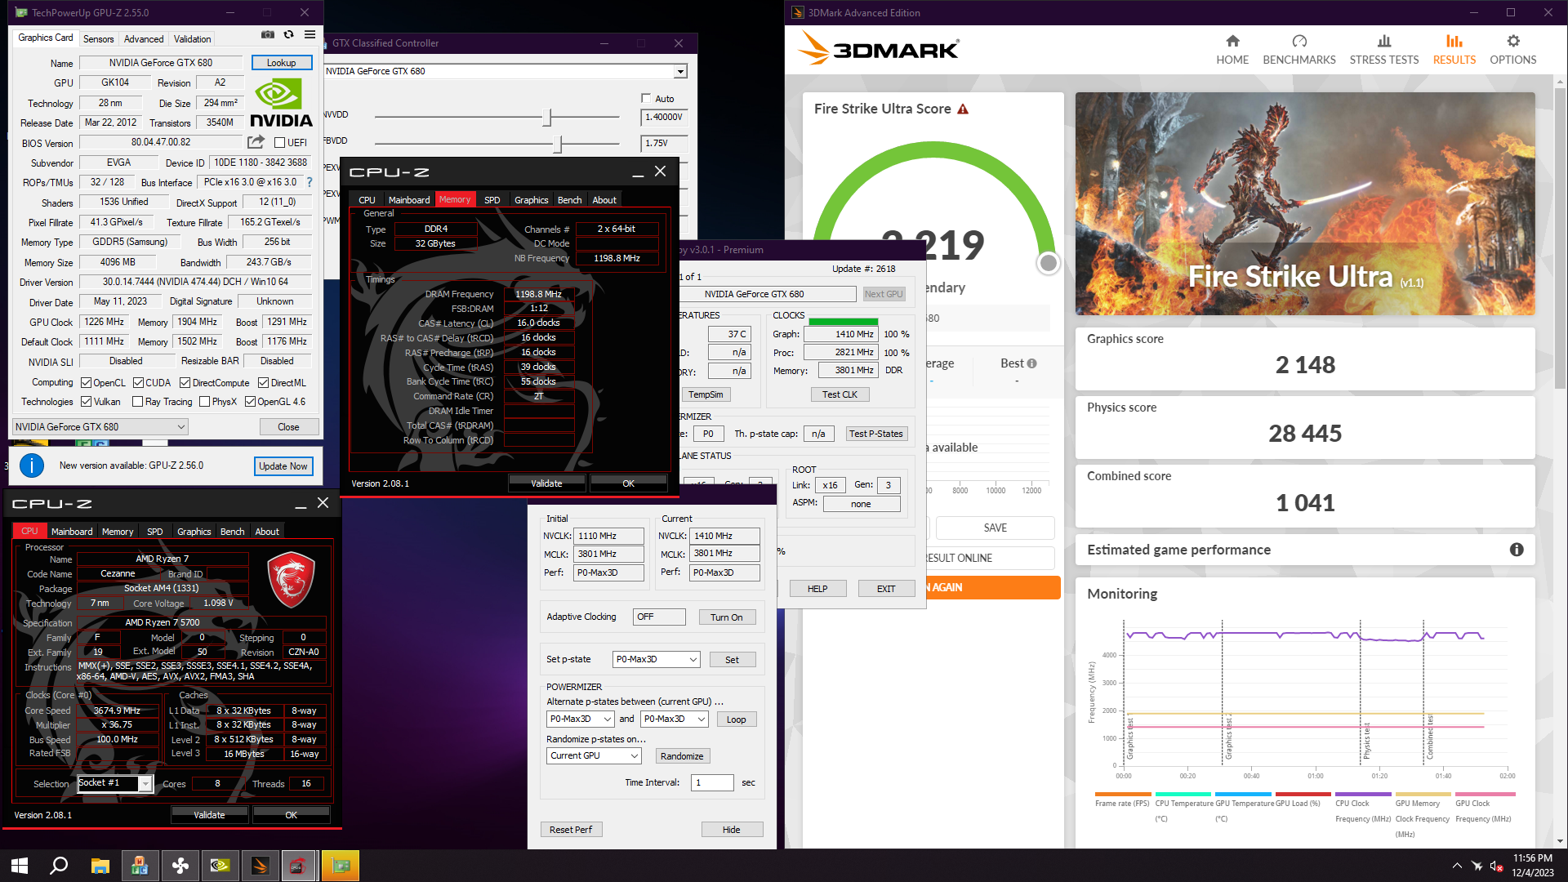Viewport: 1568px width, 882px height.
Task: Switch to 3DMark via taskbar icon
Action: click(x=260, y=866)
